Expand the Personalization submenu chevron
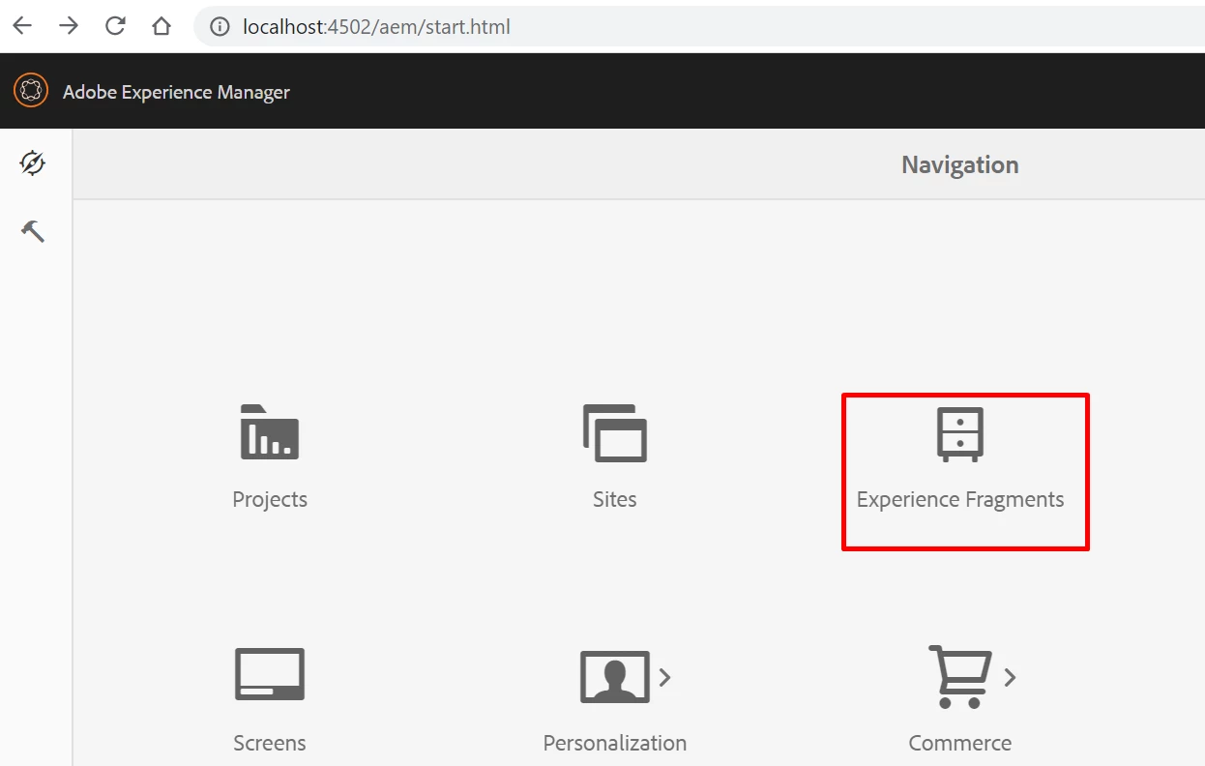 point(665,677)
